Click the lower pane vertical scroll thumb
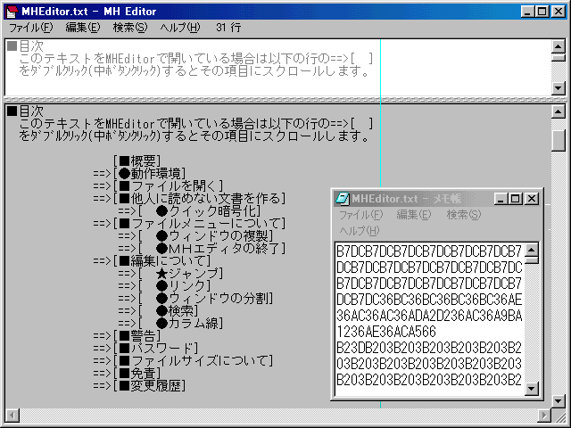 [x=559, y=140]
